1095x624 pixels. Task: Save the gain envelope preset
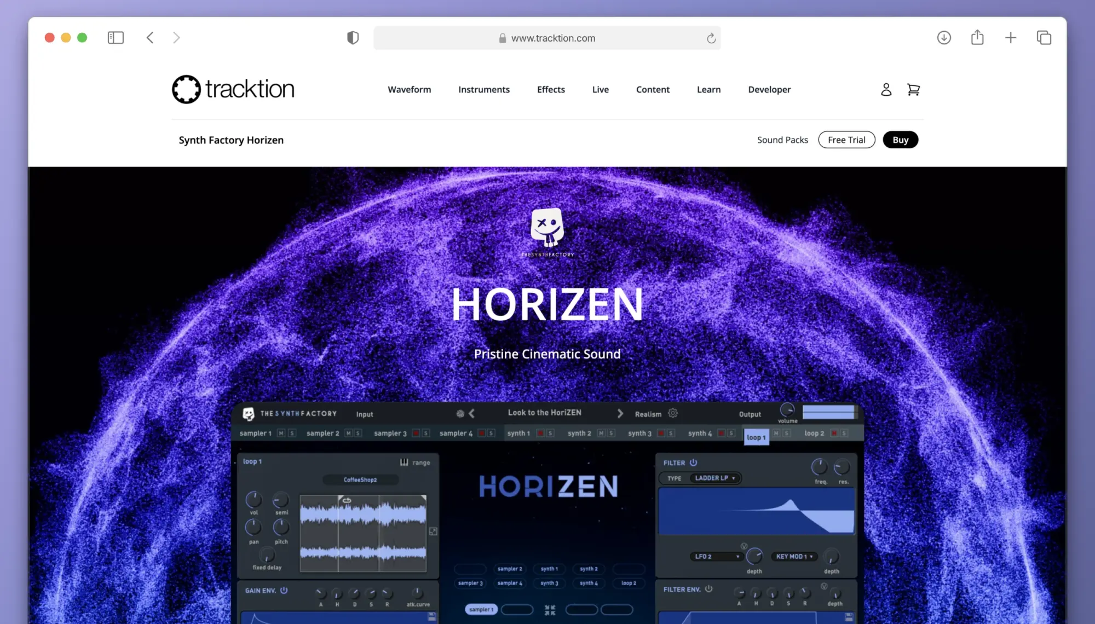coord(432,617)
